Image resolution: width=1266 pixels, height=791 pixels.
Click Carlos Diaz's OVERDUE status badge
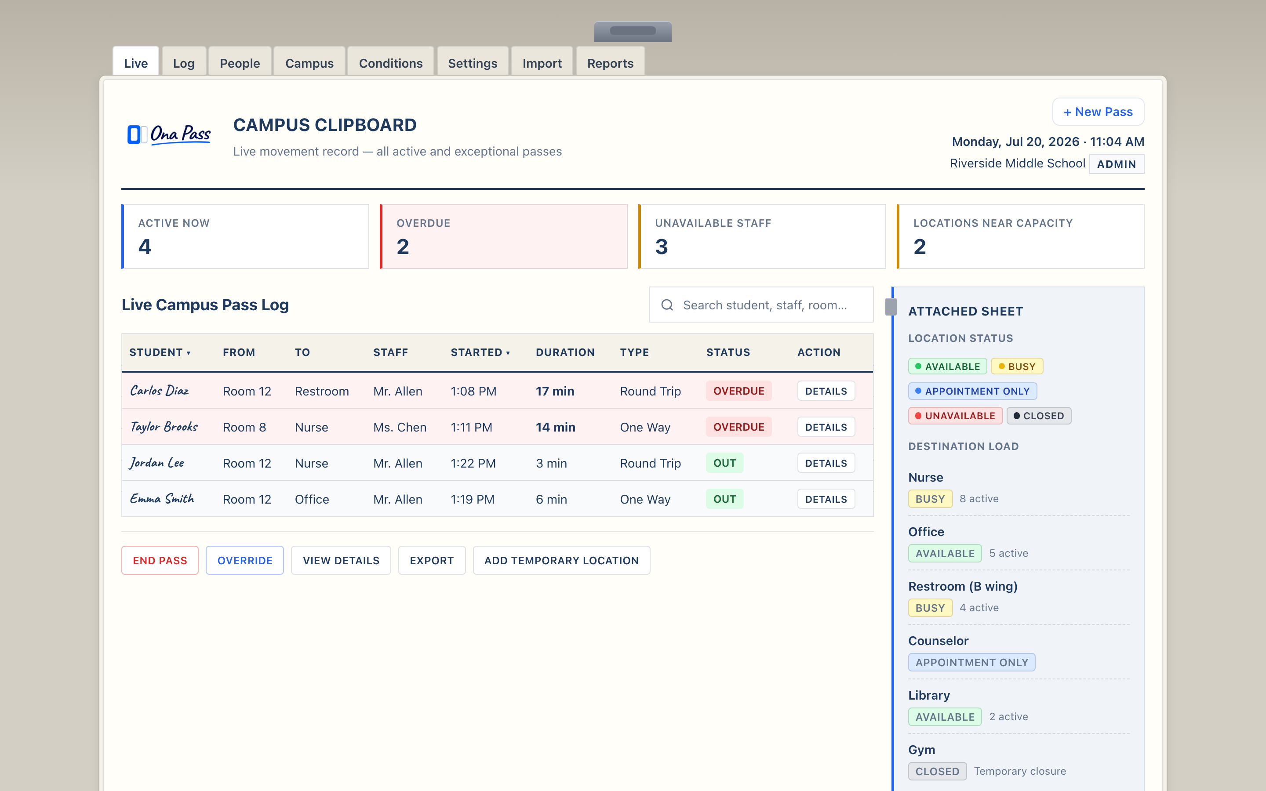point(738,391)
